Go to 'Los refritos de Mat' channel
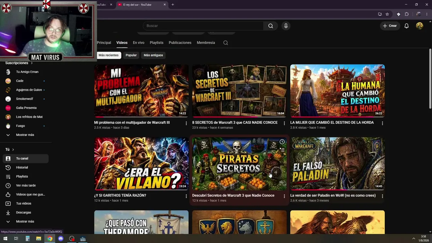Screen dimensions: 432x243 (x=26, y=117)
